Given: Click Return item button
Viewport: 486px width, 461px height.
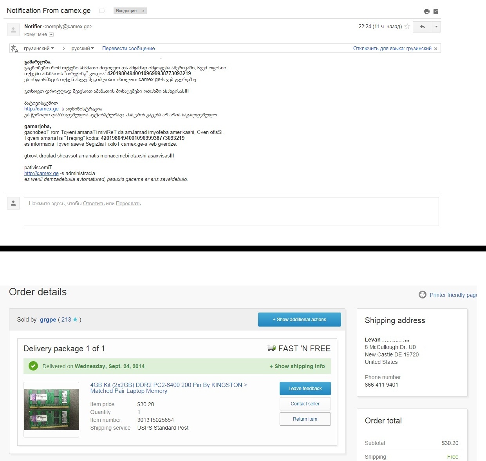Looking at the screenshot, I should point(305,419).
